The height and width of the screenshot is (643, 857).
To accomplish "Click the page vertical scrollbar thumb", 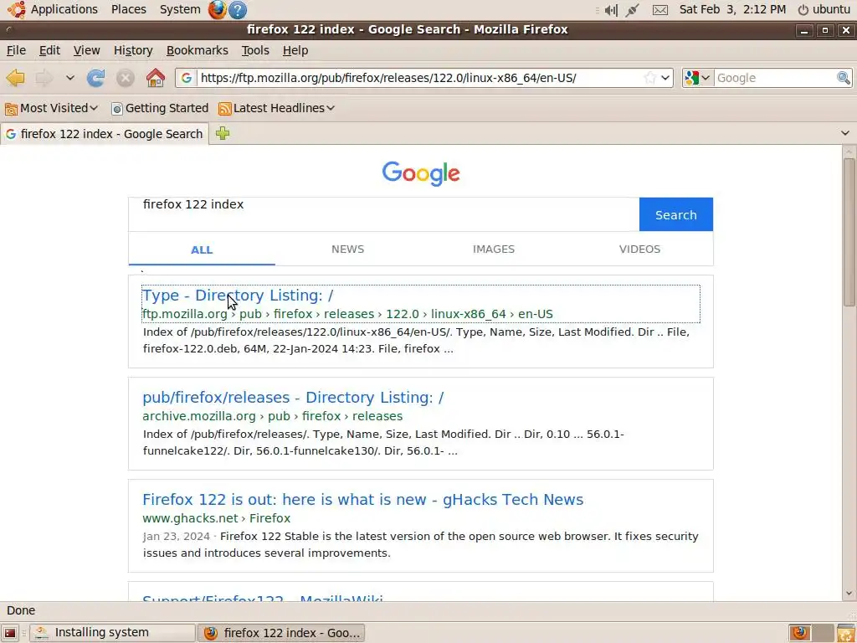I will tap(849, 232).
